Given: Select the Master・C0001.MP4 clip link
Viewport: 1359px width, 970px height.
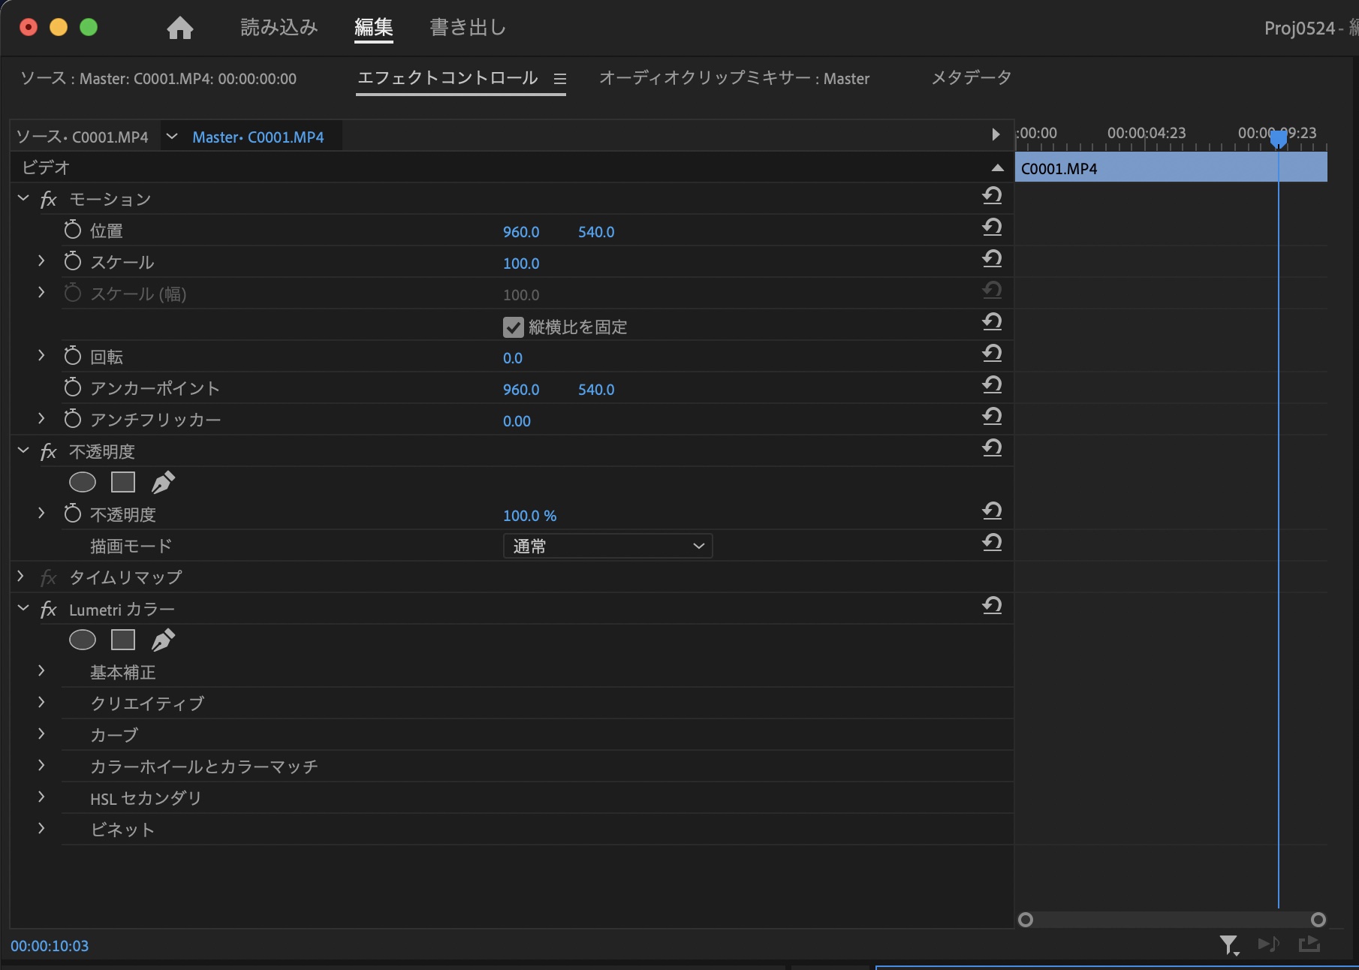Looking at the screenshot, I should tap(258, 137).
